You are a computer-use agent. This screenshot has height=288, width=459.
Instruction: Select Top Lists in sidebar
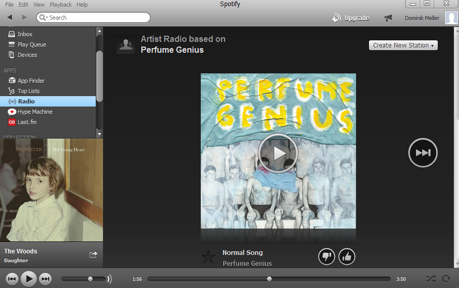pos(28,91)
